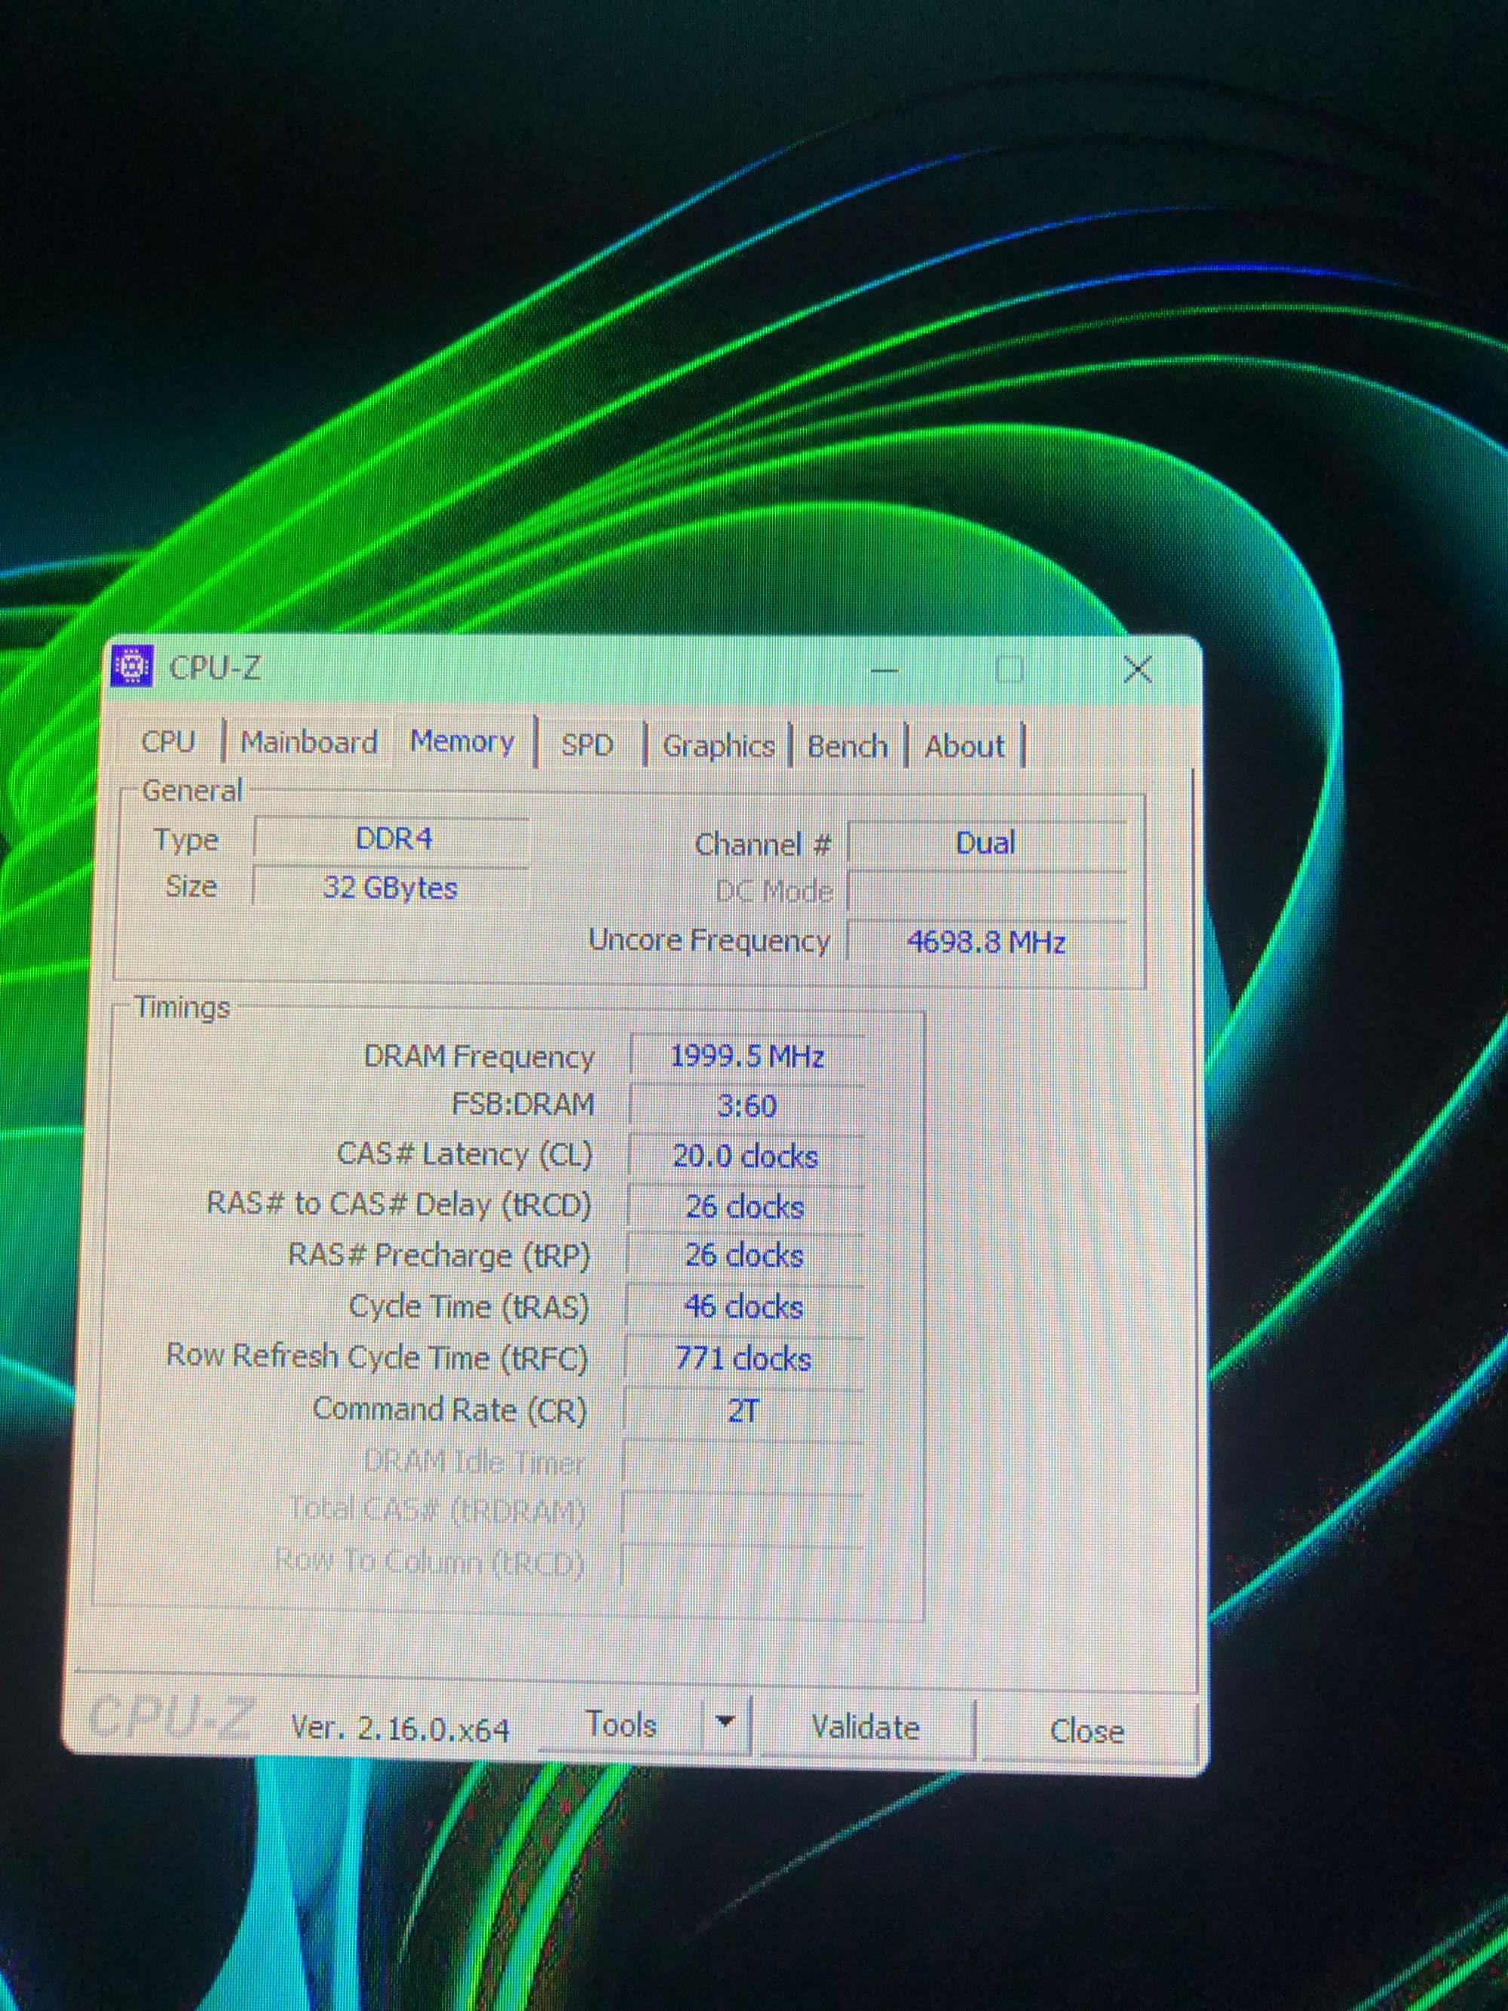Click the DRAM Frequency label

point(479,1056)
